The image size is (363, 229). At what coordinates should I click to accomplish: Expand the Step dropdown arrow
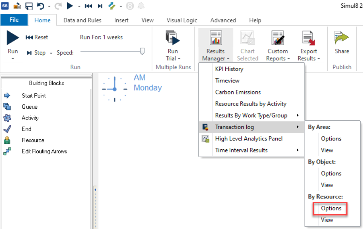point(51,53)
